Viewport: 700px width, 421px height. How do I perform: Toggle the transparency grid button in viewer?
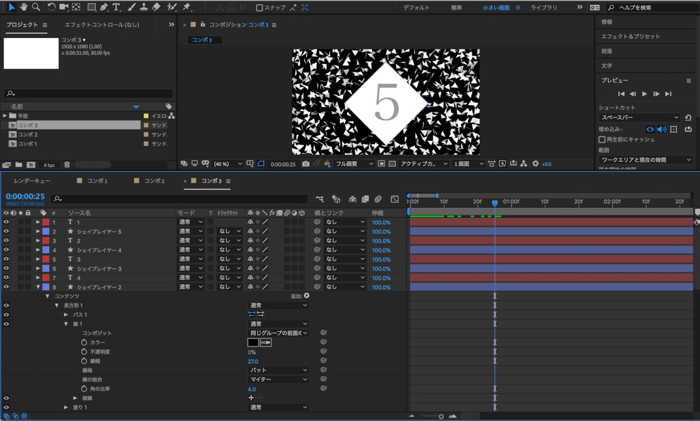pyautogui.click(x=392, y=164)
